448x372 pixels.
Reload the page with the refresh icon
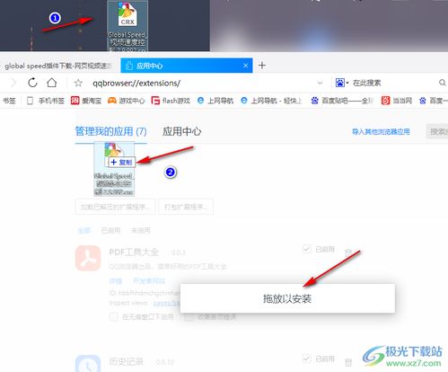32,83
